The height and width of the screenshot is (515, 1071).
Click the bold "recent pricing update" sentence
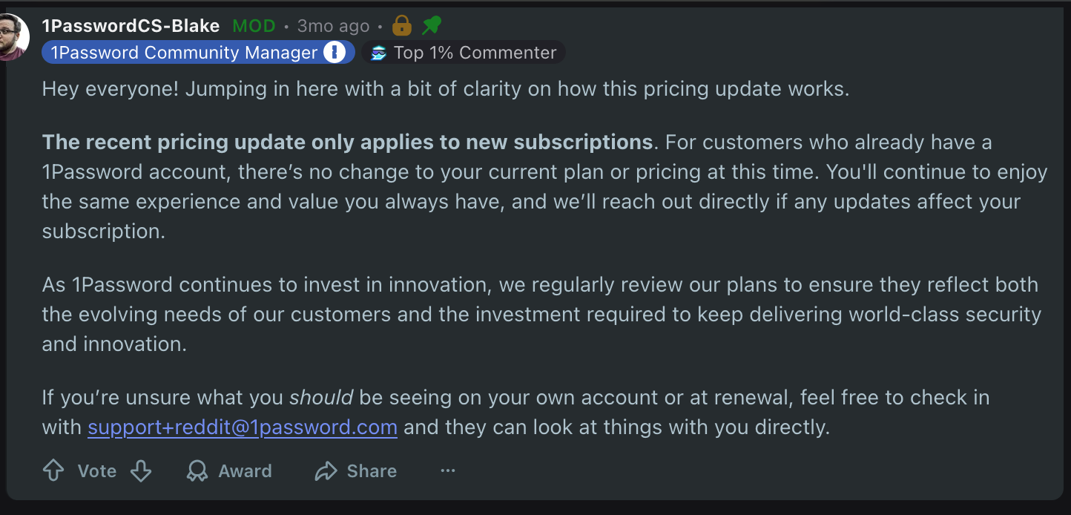tap(347, 142)
